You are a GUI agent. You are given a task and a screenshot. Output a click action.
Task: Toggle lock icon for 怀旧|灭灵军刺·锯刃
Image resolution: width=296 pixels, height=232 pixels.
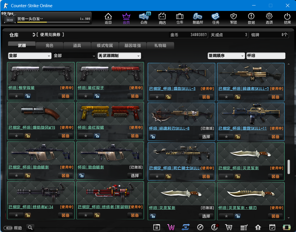238,216
